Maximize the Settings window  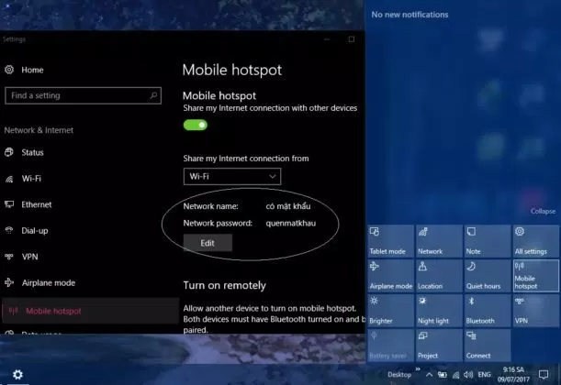352,38
